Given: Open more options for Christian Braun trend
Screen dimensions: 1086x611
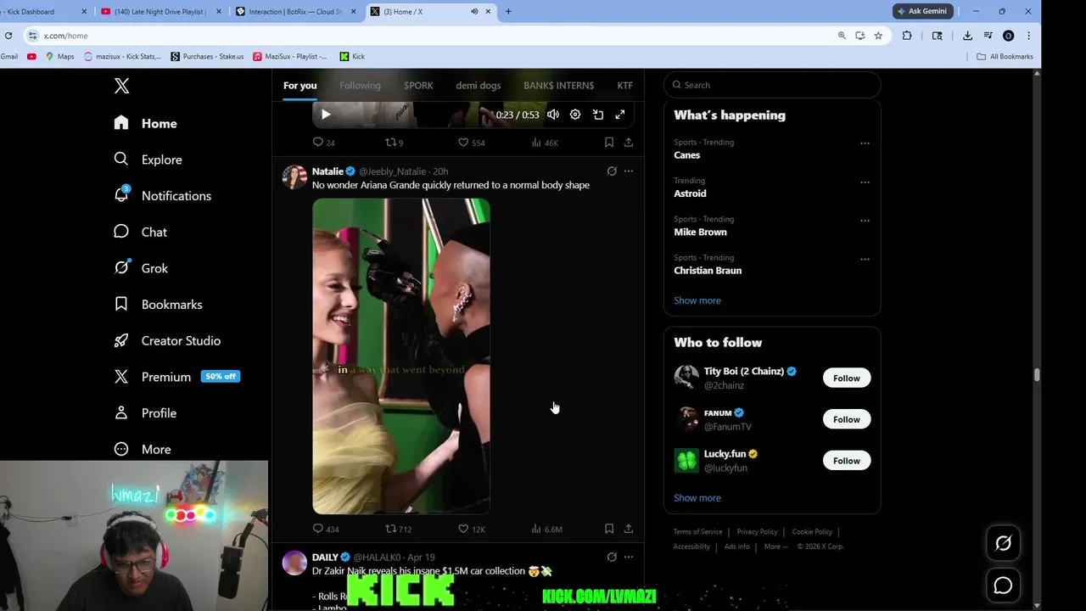Looking at the screenshot, I should tap(865, 260).
